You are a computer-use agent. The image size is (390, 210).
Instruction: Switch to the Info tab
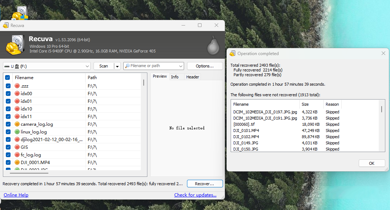tap(175, 77)
